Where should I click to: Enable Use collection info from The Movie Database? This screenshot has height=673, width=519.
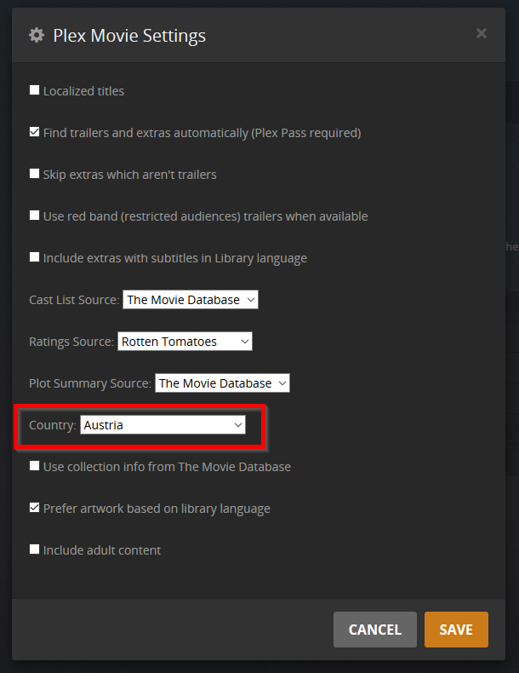(x=35, y=466)
